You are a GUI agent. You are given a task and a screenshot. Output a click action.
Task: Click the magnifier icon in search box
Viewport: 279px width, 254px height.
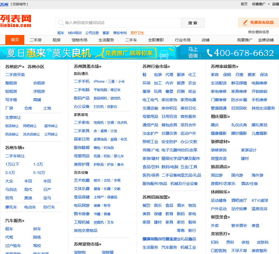(61, 23)
